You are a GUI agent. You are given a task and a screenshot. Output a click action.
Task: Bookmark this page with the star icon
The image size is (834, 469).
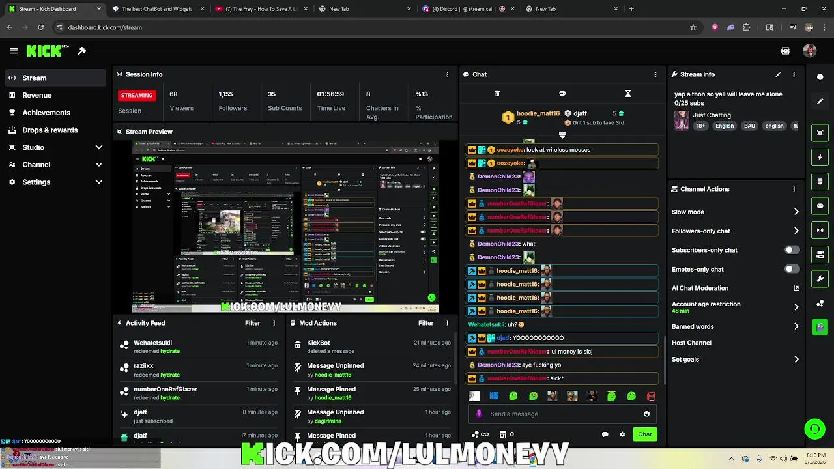point(693,27)
